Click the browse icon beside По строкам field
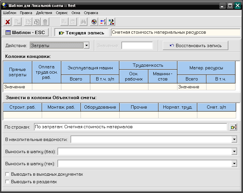Image resolution: width=243 pixels, height=193 pixels. [233, 127]
